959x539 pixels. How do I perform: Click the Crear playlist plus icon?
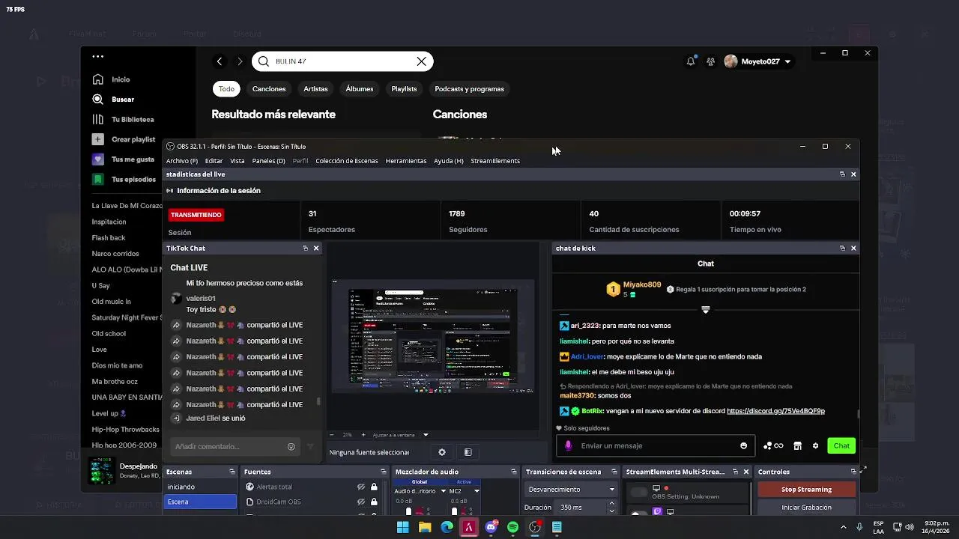point(97,139)
